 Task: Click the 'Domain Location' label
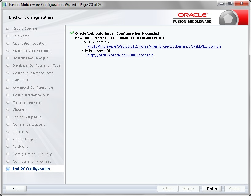tap(95, 42)
